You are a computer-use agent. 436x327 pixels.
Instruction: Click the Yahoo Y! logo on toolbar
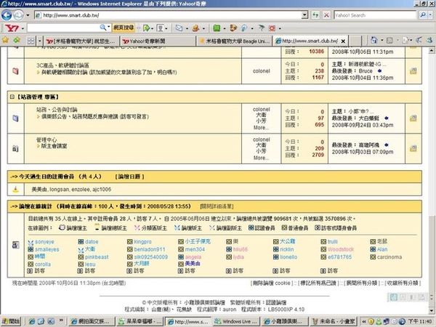[12, 28]
